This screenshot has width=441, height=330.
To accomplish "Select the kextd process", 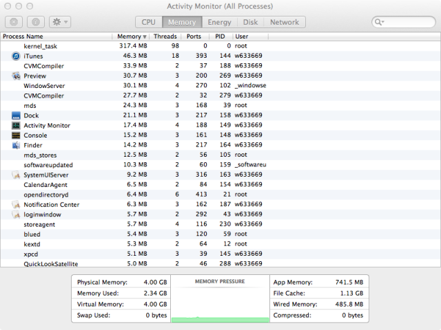I will click(32, 244).
